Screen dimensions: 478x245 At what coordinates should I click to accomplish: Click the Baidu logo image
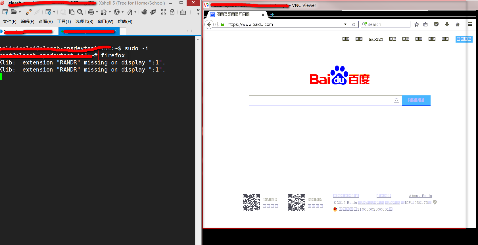point(340,76)
